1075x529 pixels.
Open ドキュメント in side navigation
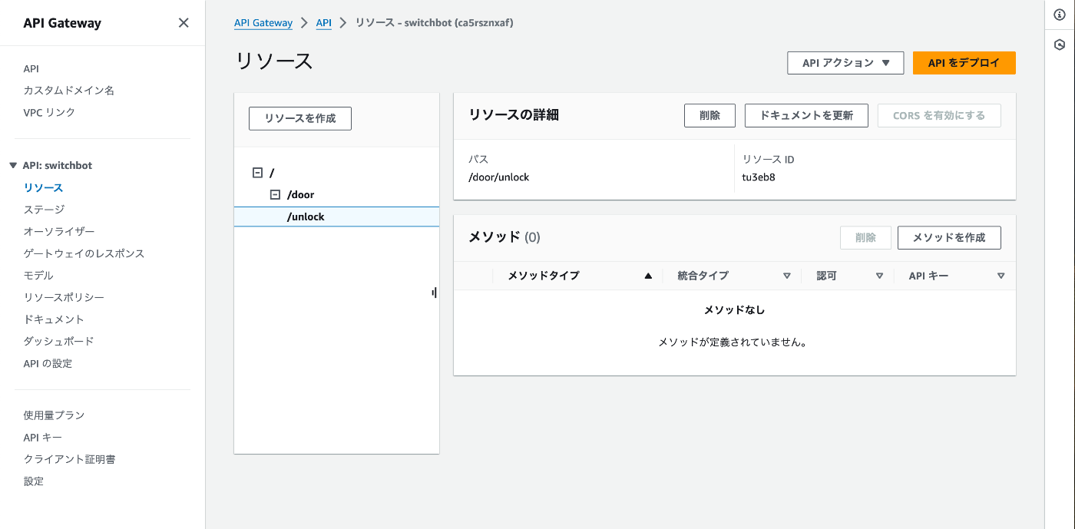(x=54, y=319)
